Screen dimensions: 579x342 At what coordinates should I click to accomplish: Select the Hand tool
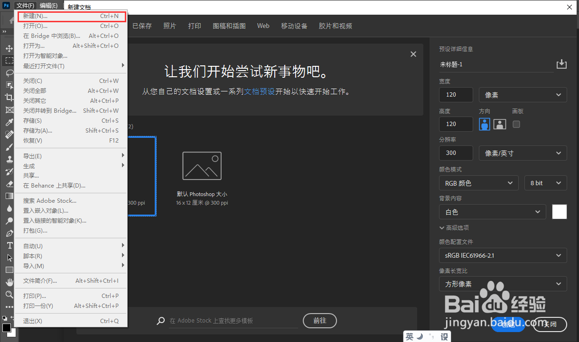tap(9, 282)
